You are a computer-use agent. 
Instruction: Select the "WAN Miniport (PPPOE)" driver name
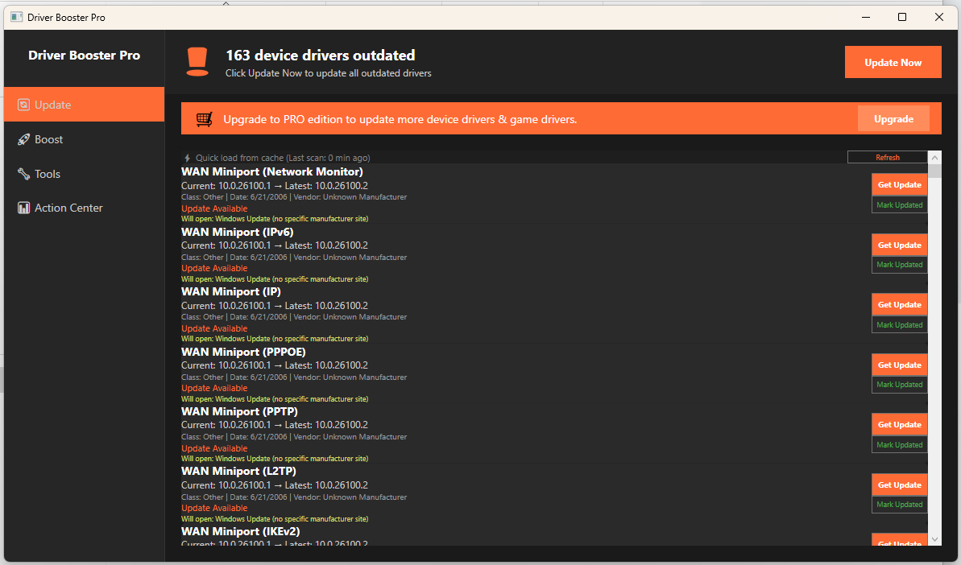tap(243, 352)
